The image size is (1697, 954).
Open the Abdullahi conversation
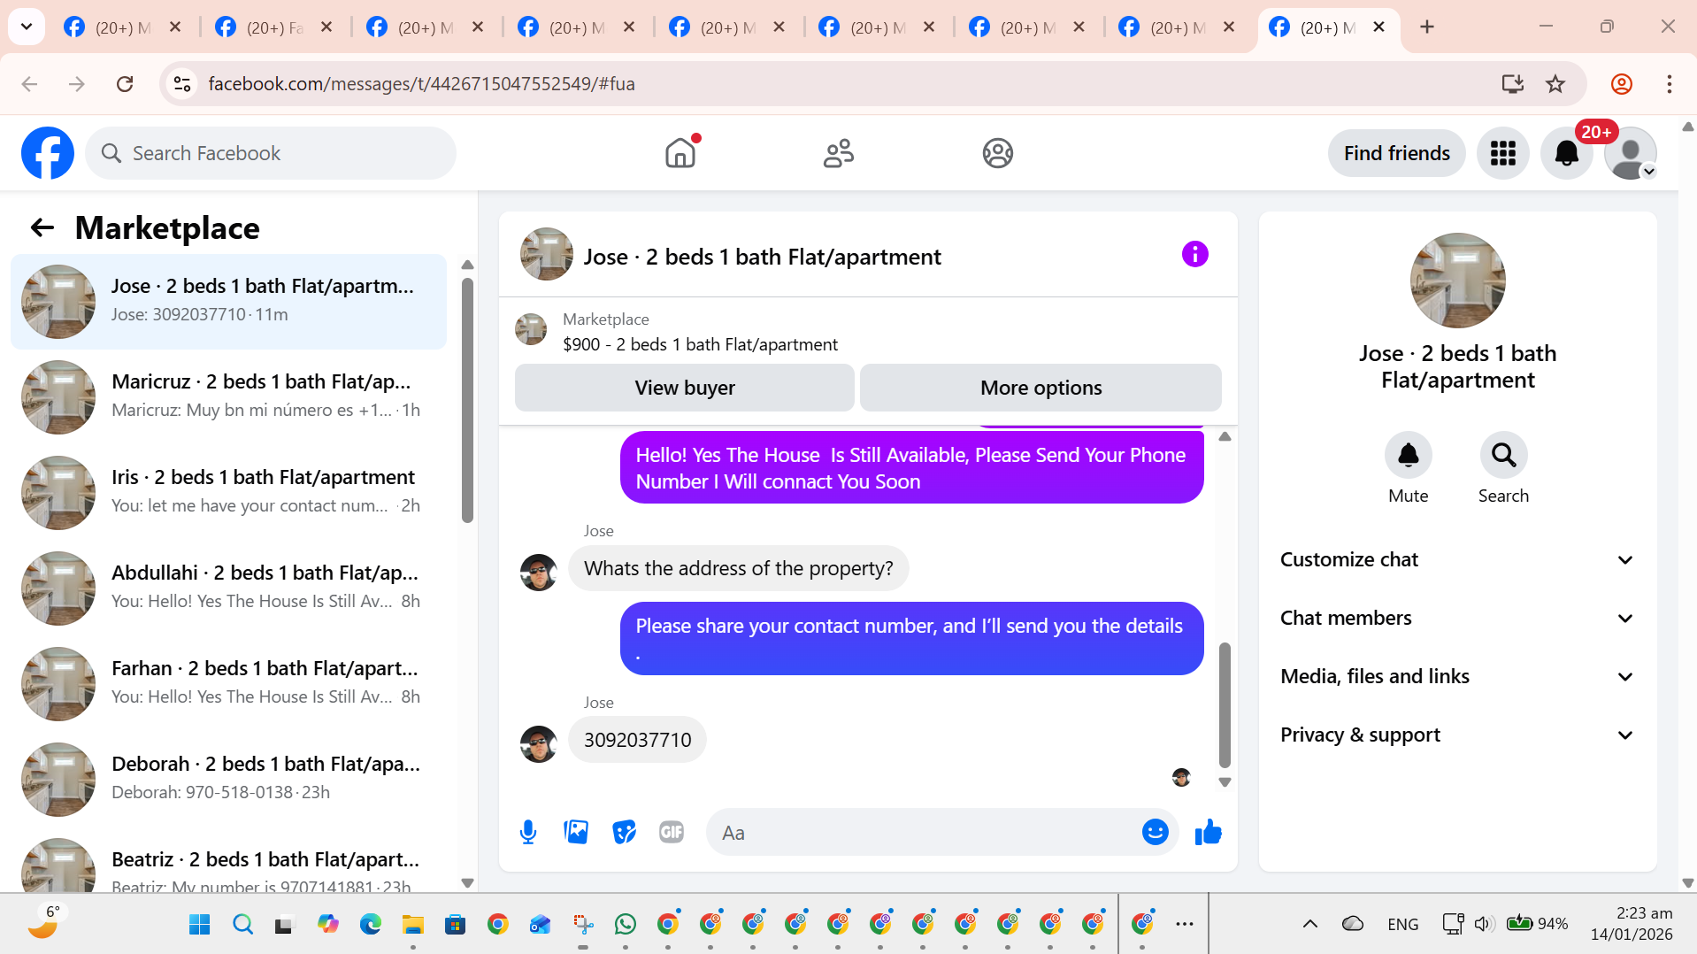click(228, 589)
